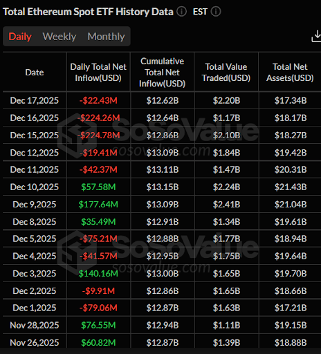Click the Total Net Assets header
This screenshot has width=321, height=354.
point(290,73)
